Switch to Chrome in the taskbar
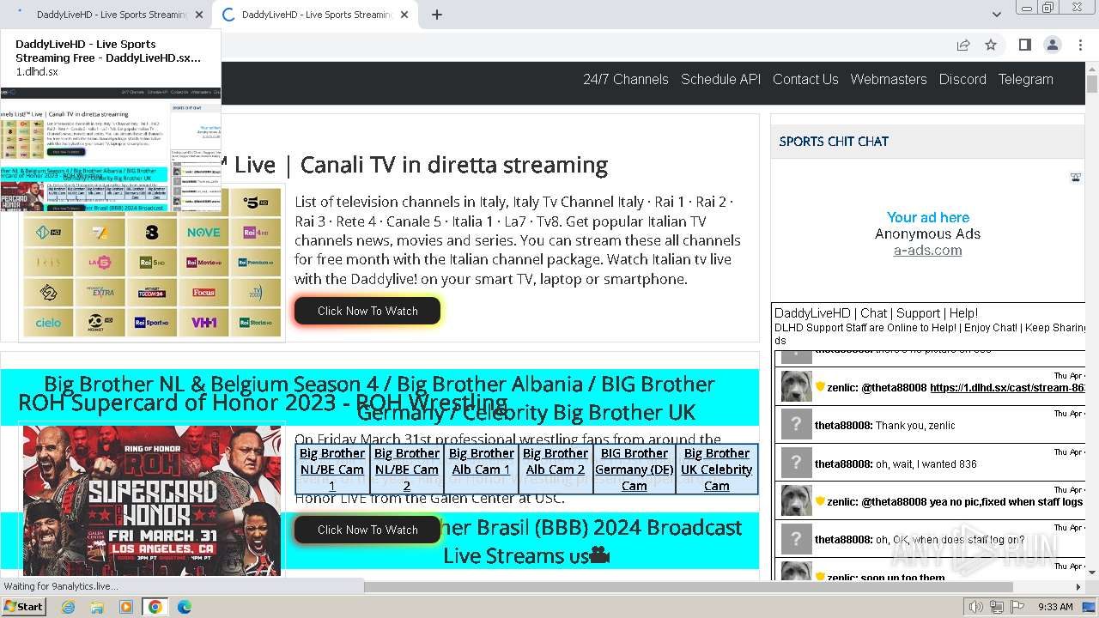This screenshot has width=1099, height=618. (155, 607)
